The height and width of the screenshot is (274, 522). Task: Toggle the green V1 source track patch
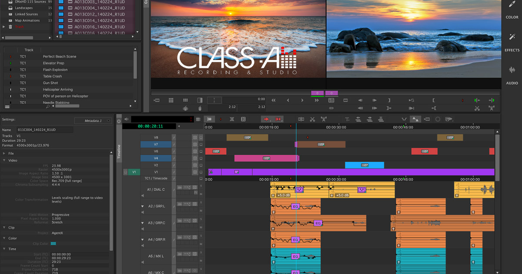[x=134, y=172]
